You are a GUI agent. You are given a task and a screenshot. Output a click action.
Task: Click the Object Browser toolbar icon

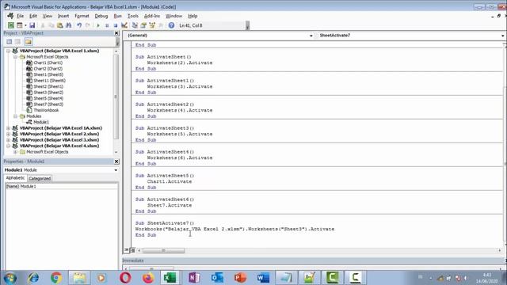pos(152,25)
